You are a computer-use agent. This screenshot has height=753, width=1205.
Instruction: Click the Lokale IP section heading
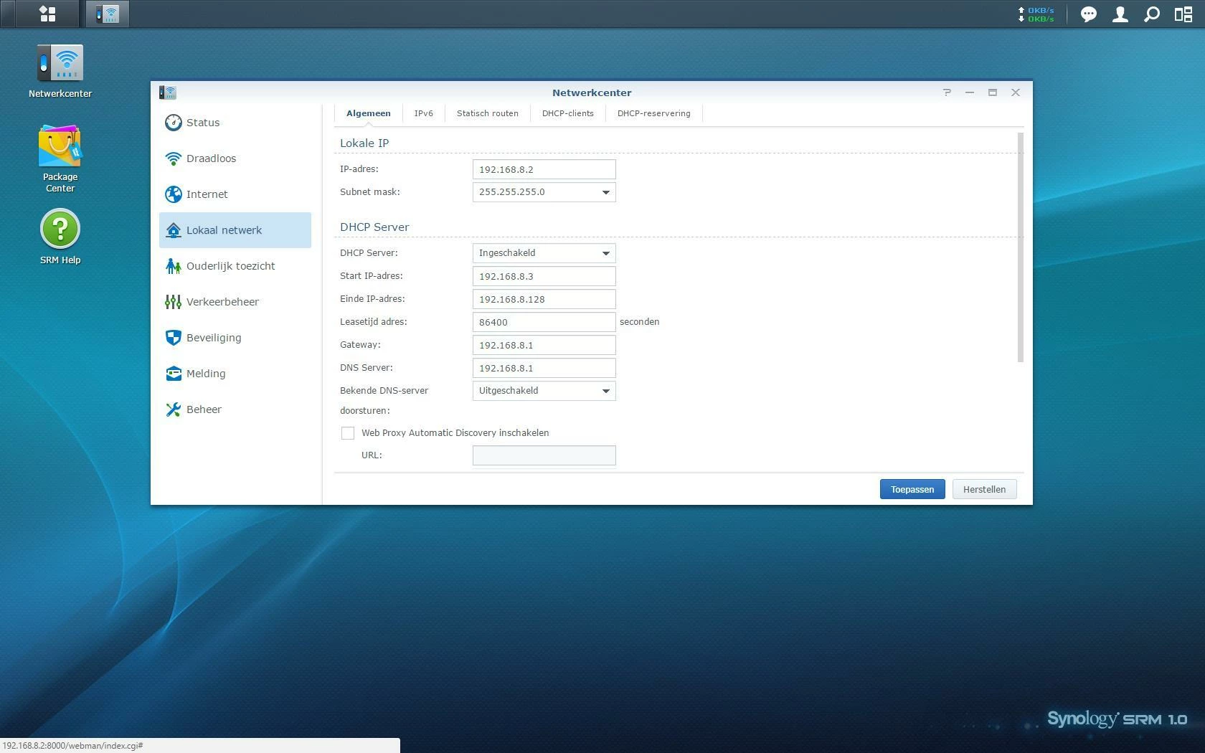click(x=364, y=143)
